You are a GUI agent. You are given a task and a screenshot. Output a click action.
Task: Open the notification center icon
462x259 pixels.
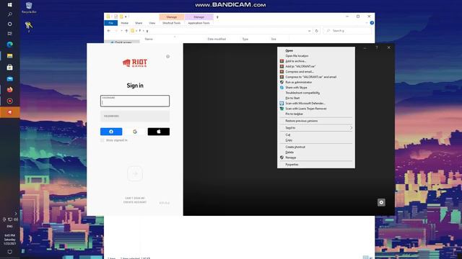9,252
